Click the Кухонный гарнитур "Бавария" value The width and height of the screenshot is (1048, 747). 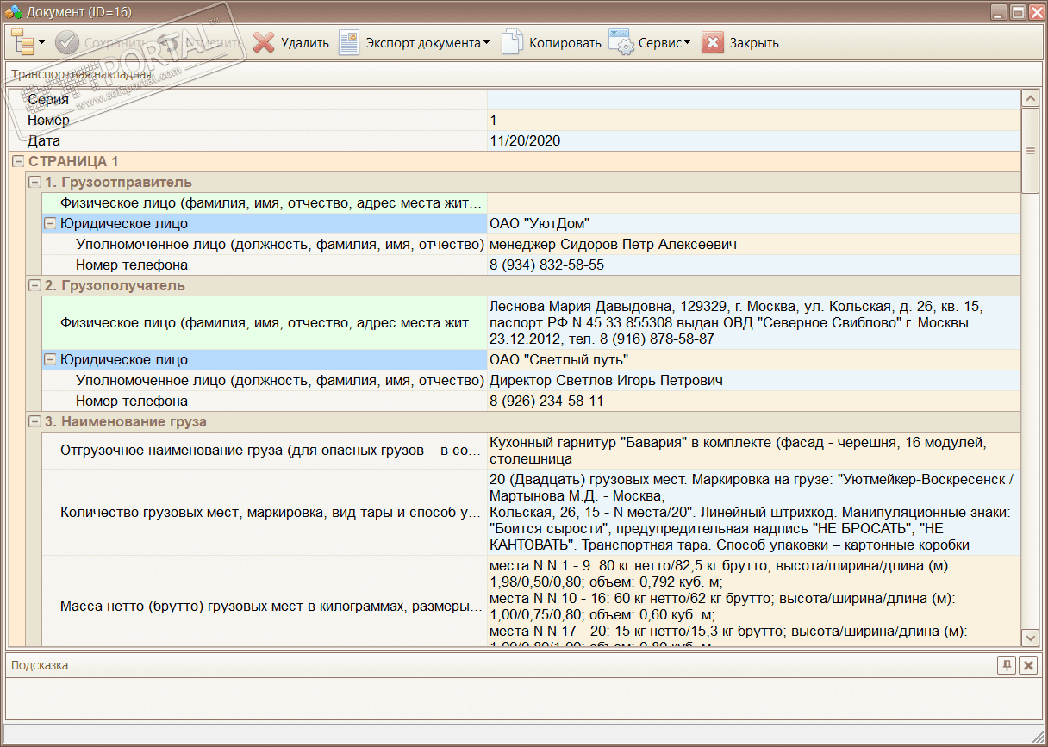pyautogui.click(x=753, y=451)
